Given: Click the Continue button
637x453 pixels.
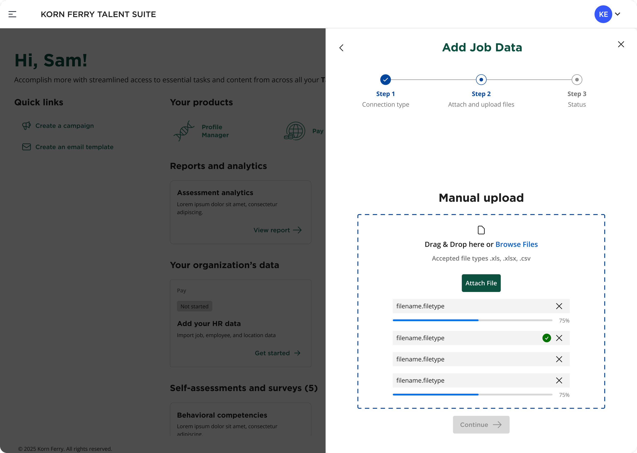Looking at the screenshot, I should [481, 424].
